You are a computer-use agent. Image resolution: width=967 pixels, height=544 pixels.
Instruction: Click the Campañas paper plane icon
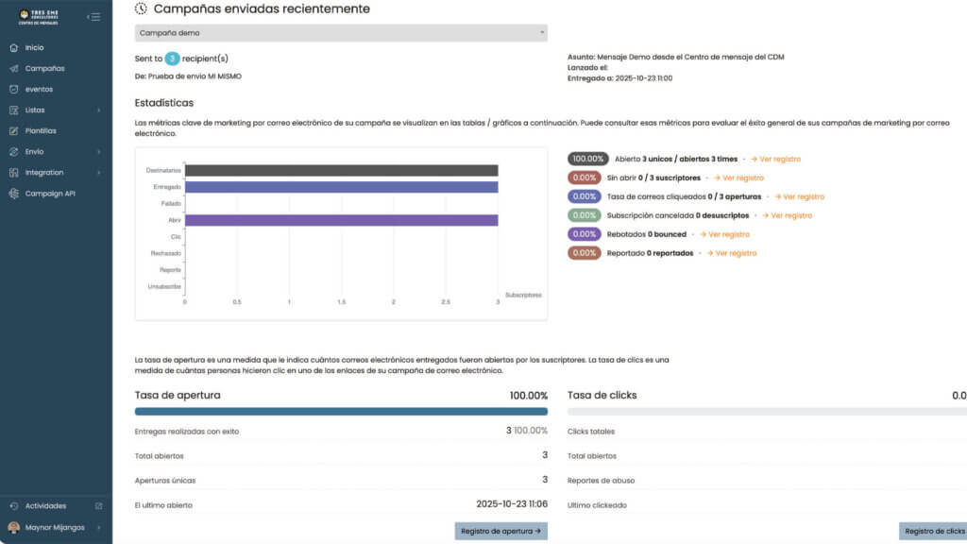coord(13,68)
